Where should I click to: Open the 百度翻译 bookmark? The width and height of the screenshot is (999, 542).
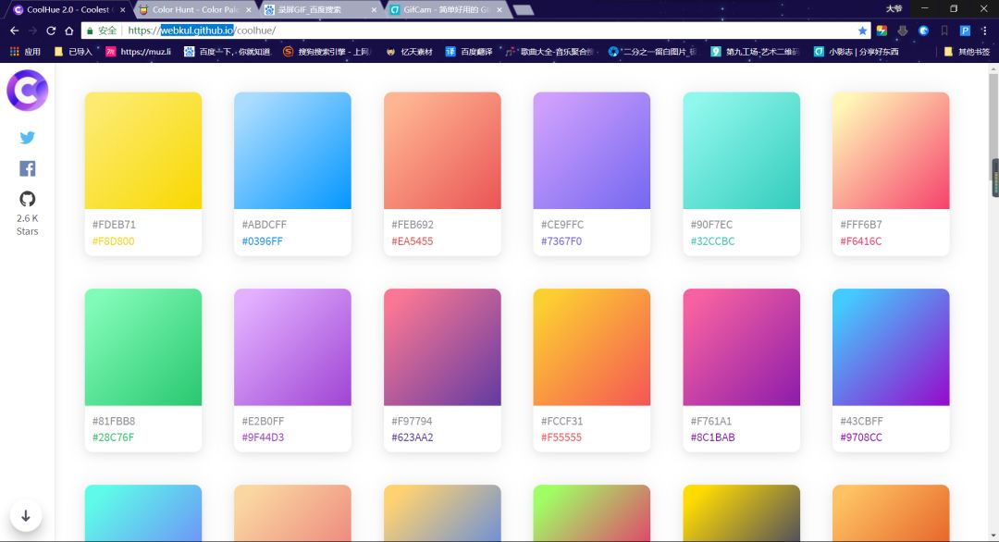coord(469,52)
